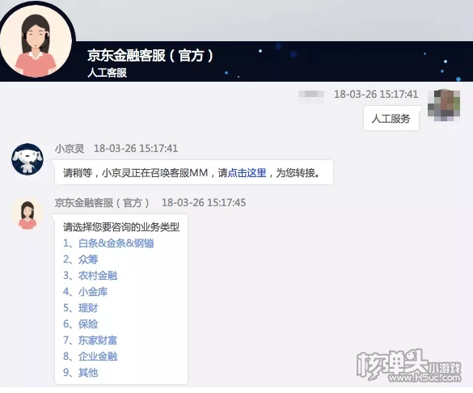Open the 点击这里 transfer link
This screenshot has width=473, height=393.
[247, 173]
